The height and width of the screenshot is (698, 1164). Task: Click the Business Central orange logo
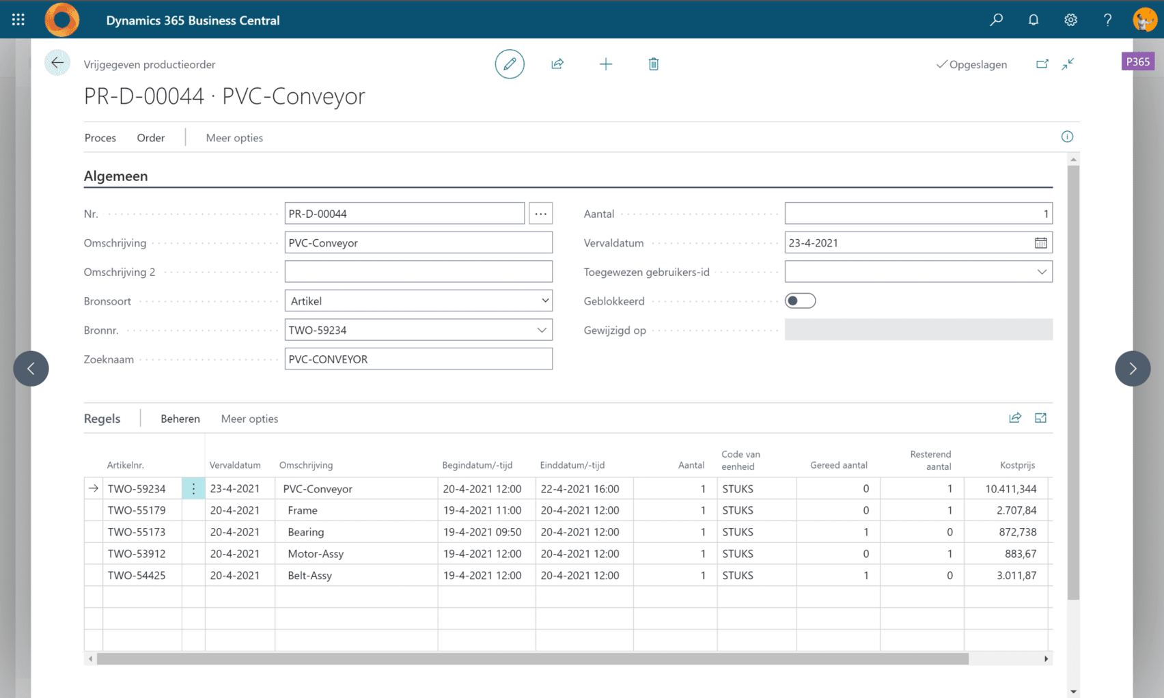pos(61,20)
